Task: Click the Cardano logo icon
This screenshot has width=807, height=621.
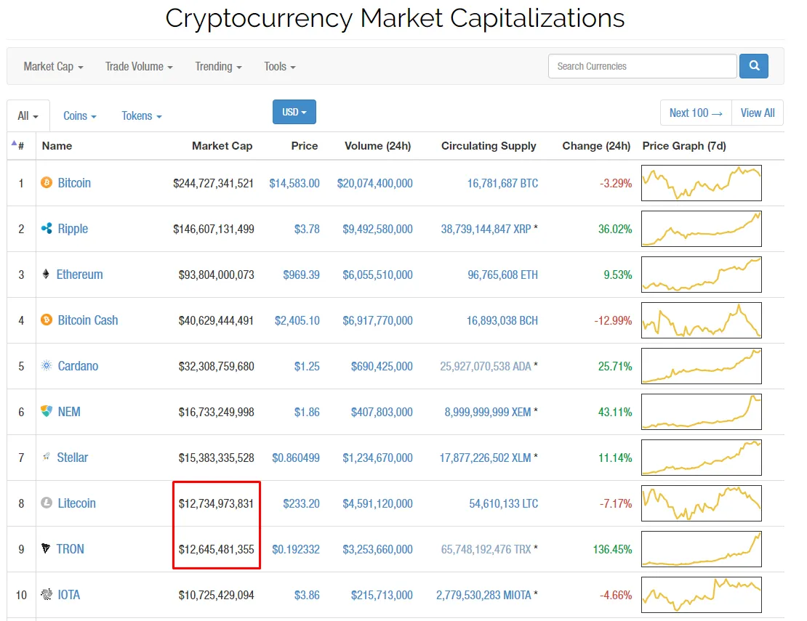Action: [47, 365]
